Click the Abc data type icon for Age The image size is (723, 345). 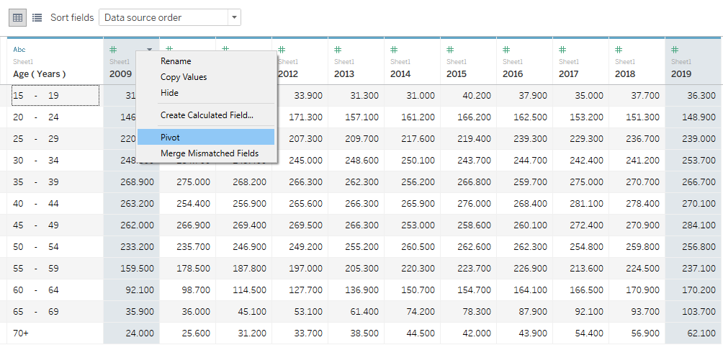(x=19, y=50)
